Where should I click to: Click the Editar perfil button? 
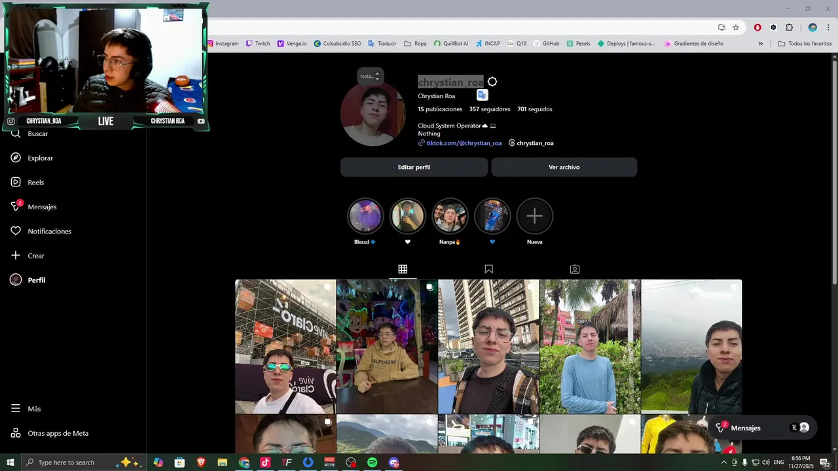pos(414,167)
